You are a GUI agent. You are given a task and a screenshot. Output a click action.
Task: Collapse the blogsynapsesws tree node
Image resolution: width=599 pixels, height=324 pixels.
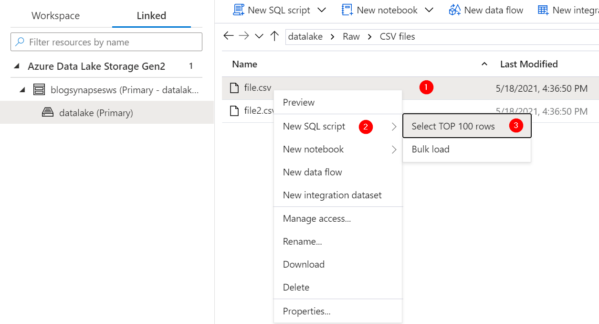(x=22, y=89)
